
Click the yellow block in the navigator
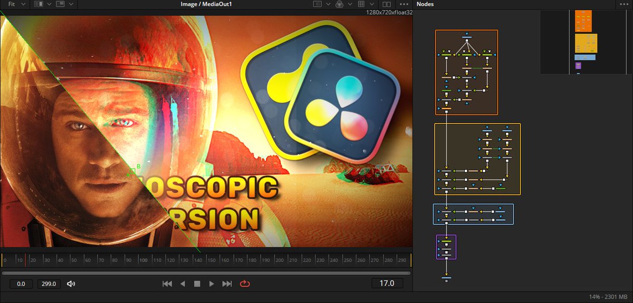click(586, 43)
